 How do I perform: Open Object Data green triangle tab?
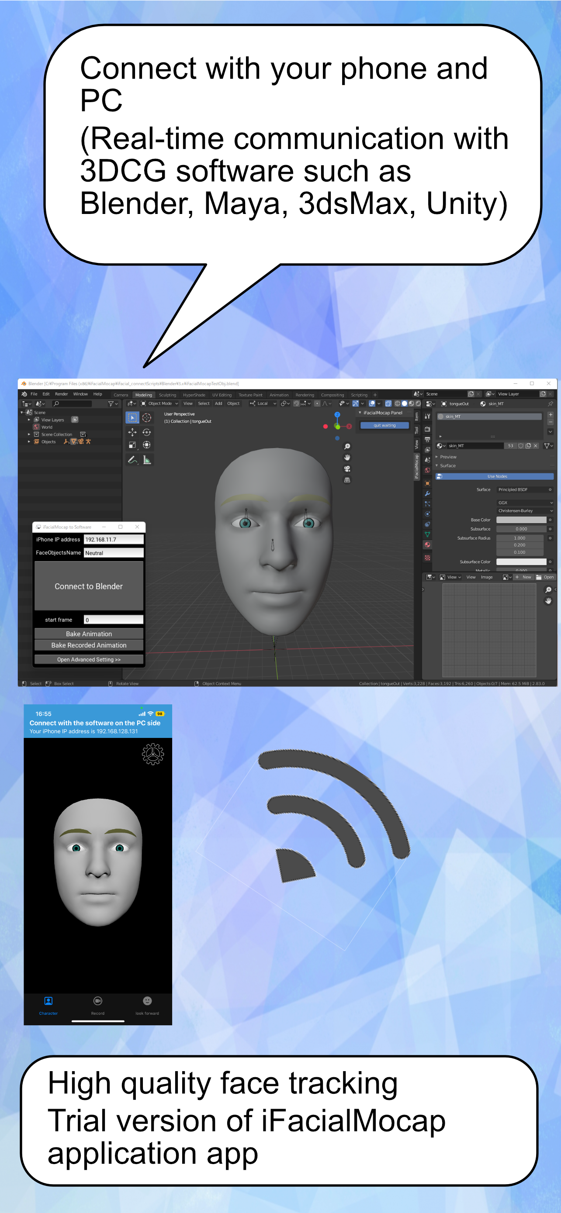click(x=427, y=534)
